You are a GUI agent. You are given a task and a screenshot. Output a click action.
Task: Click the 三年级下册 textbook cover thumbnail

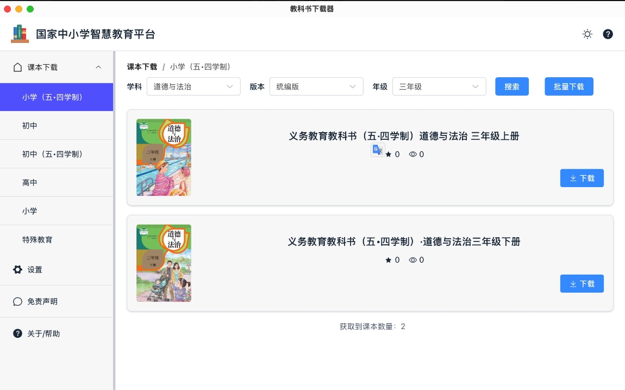tap(164, 263)
